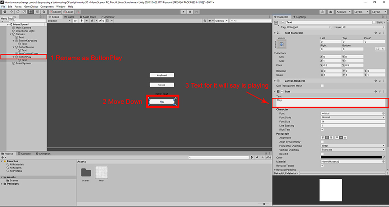Select the Rotate tool in toolbar
The image size is (389, 207).
click(17, 11)
